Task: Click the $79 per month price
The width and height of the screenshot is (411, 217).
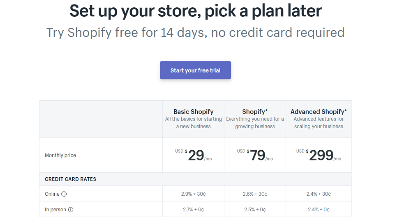Action: click(x=257, y=155)
